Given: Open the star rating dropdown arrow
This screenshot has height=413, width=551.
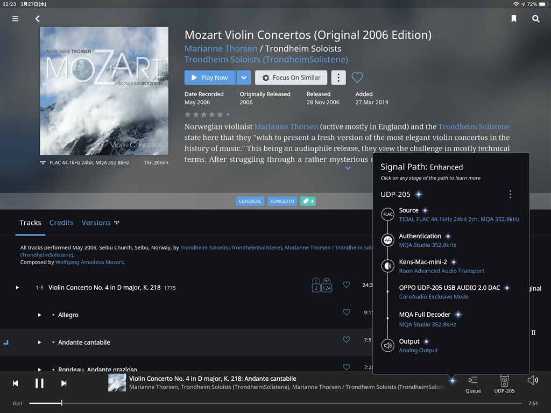Looking at the screenshot, I should click(228, 115).
